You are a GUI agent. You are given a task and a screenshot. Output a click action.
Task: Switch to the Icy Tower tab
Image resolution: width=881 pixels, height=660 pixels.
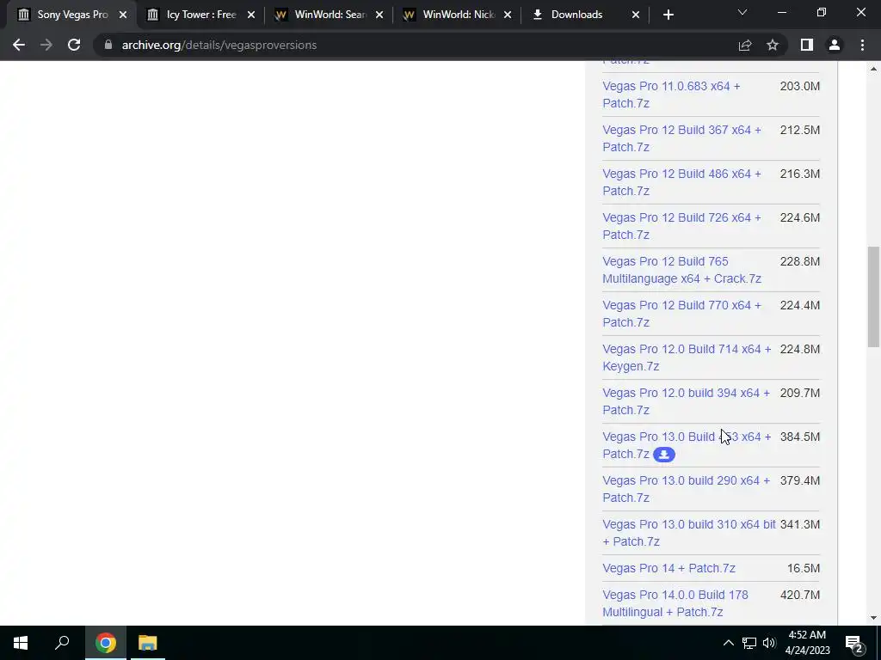pyautogui.click(x=200, y=15)
